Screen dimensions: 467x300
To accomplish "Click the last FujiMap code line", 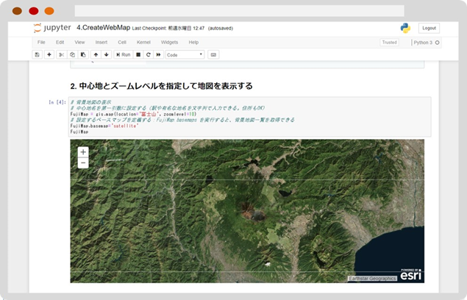I will pyautogui.click(x=79, y=132).
